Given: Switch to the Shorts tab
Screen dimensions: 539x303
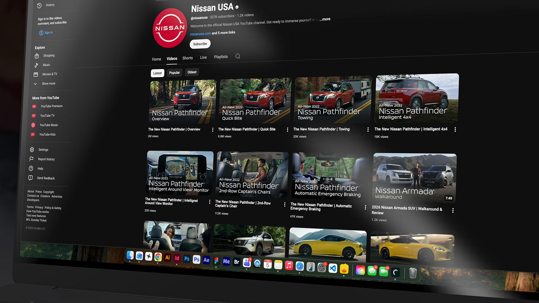Looking at the screenshot, I should (x=188, y=58).
